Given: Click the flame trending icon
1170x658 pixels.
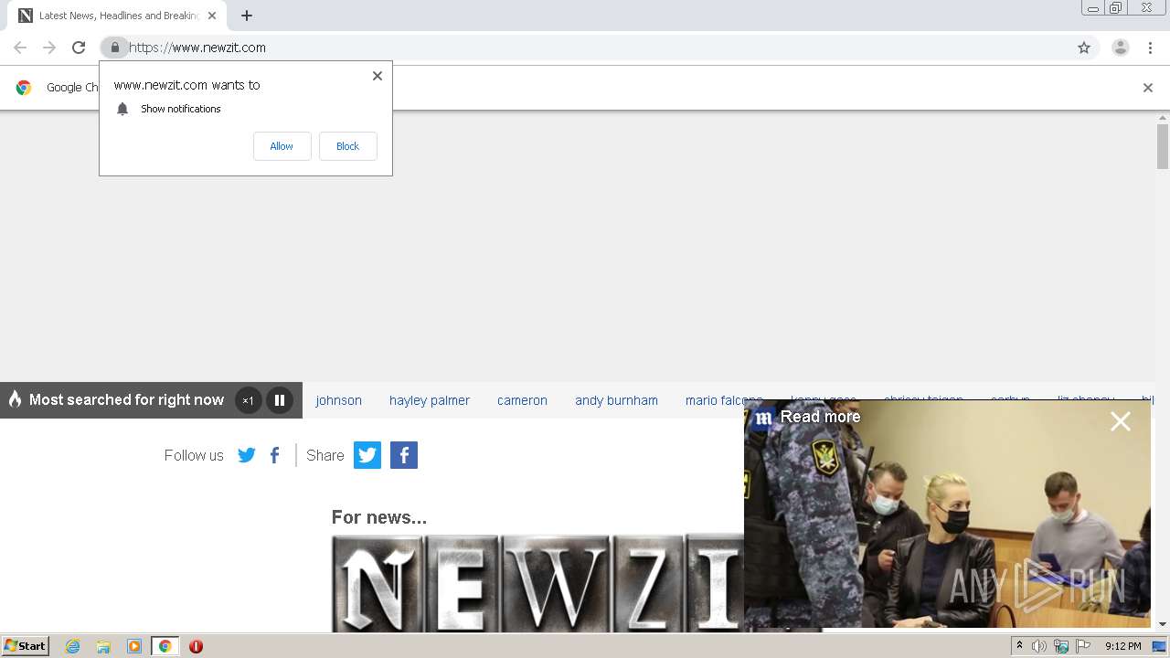Looking at the screenshot, I should click(15, 399).
